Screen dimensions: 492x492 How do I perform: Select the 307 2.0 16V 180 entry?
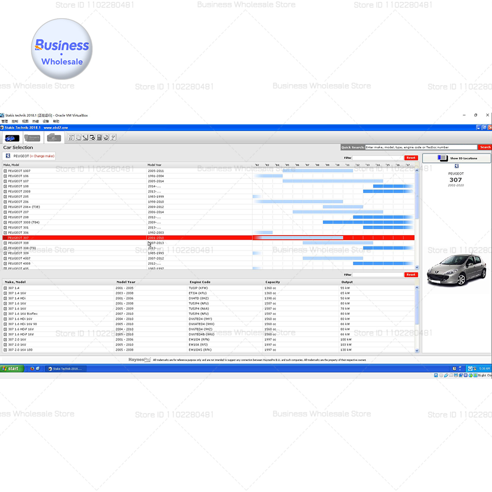[208, 349]
